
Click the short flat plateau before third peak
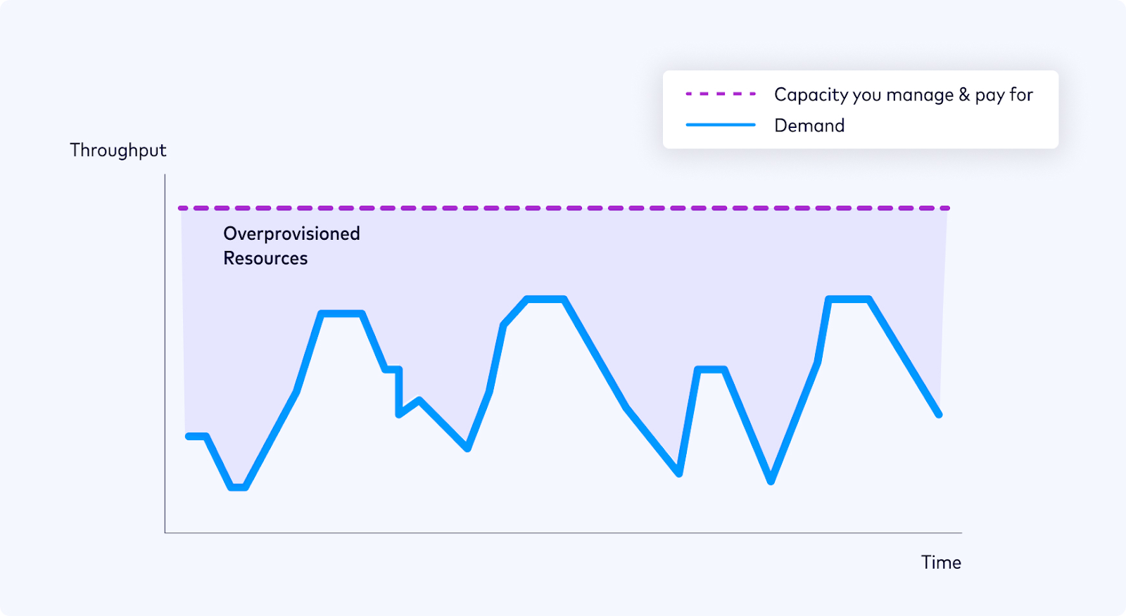[711, 369]
